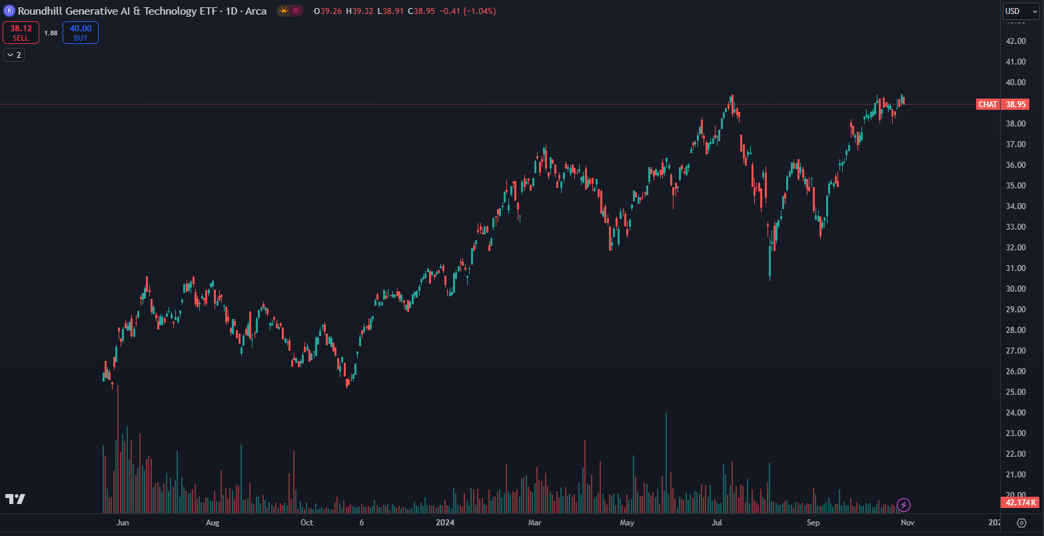Click the Roundhill ETF symbol logo

point(9,11)
